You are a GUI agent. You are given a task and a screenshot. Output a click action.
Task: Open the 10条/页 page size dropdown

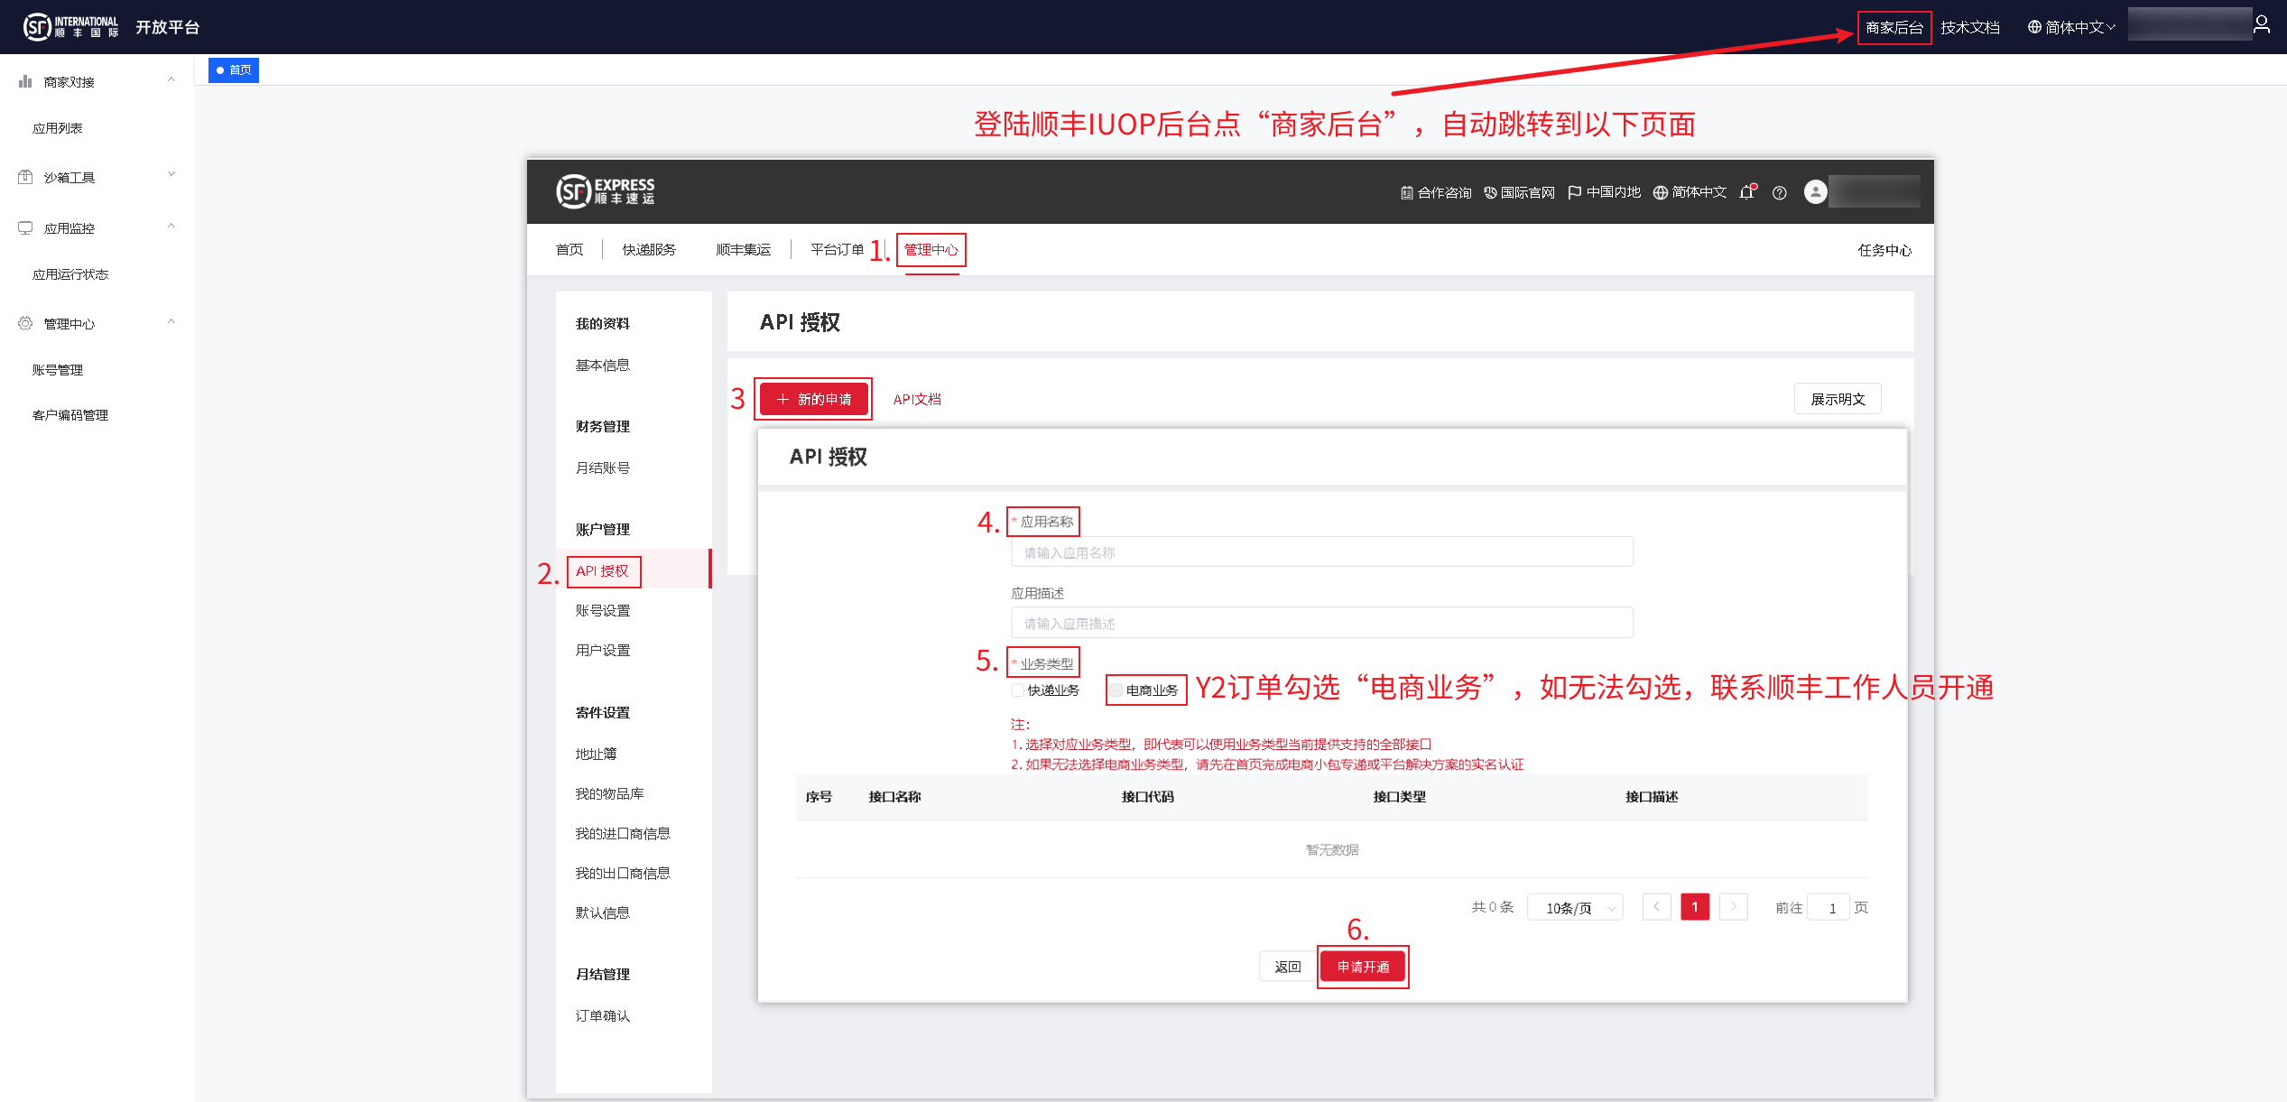tap(1575, 908)
